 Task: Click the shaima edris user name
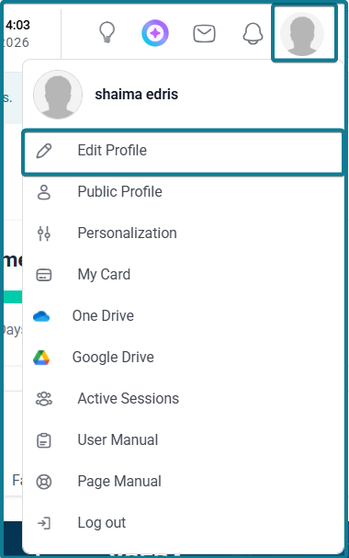(x=137, y=95)
